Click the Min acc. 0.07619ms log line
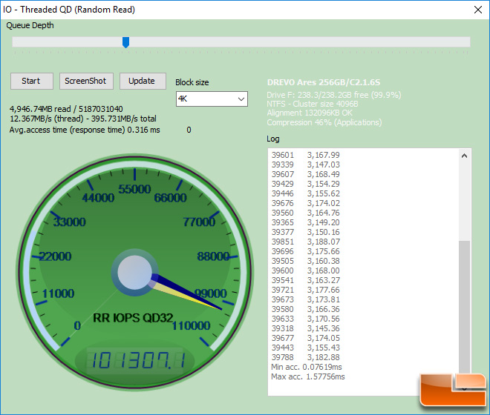Image resolution: width=490 pixels, height=415 pixels. coord(307,368)
